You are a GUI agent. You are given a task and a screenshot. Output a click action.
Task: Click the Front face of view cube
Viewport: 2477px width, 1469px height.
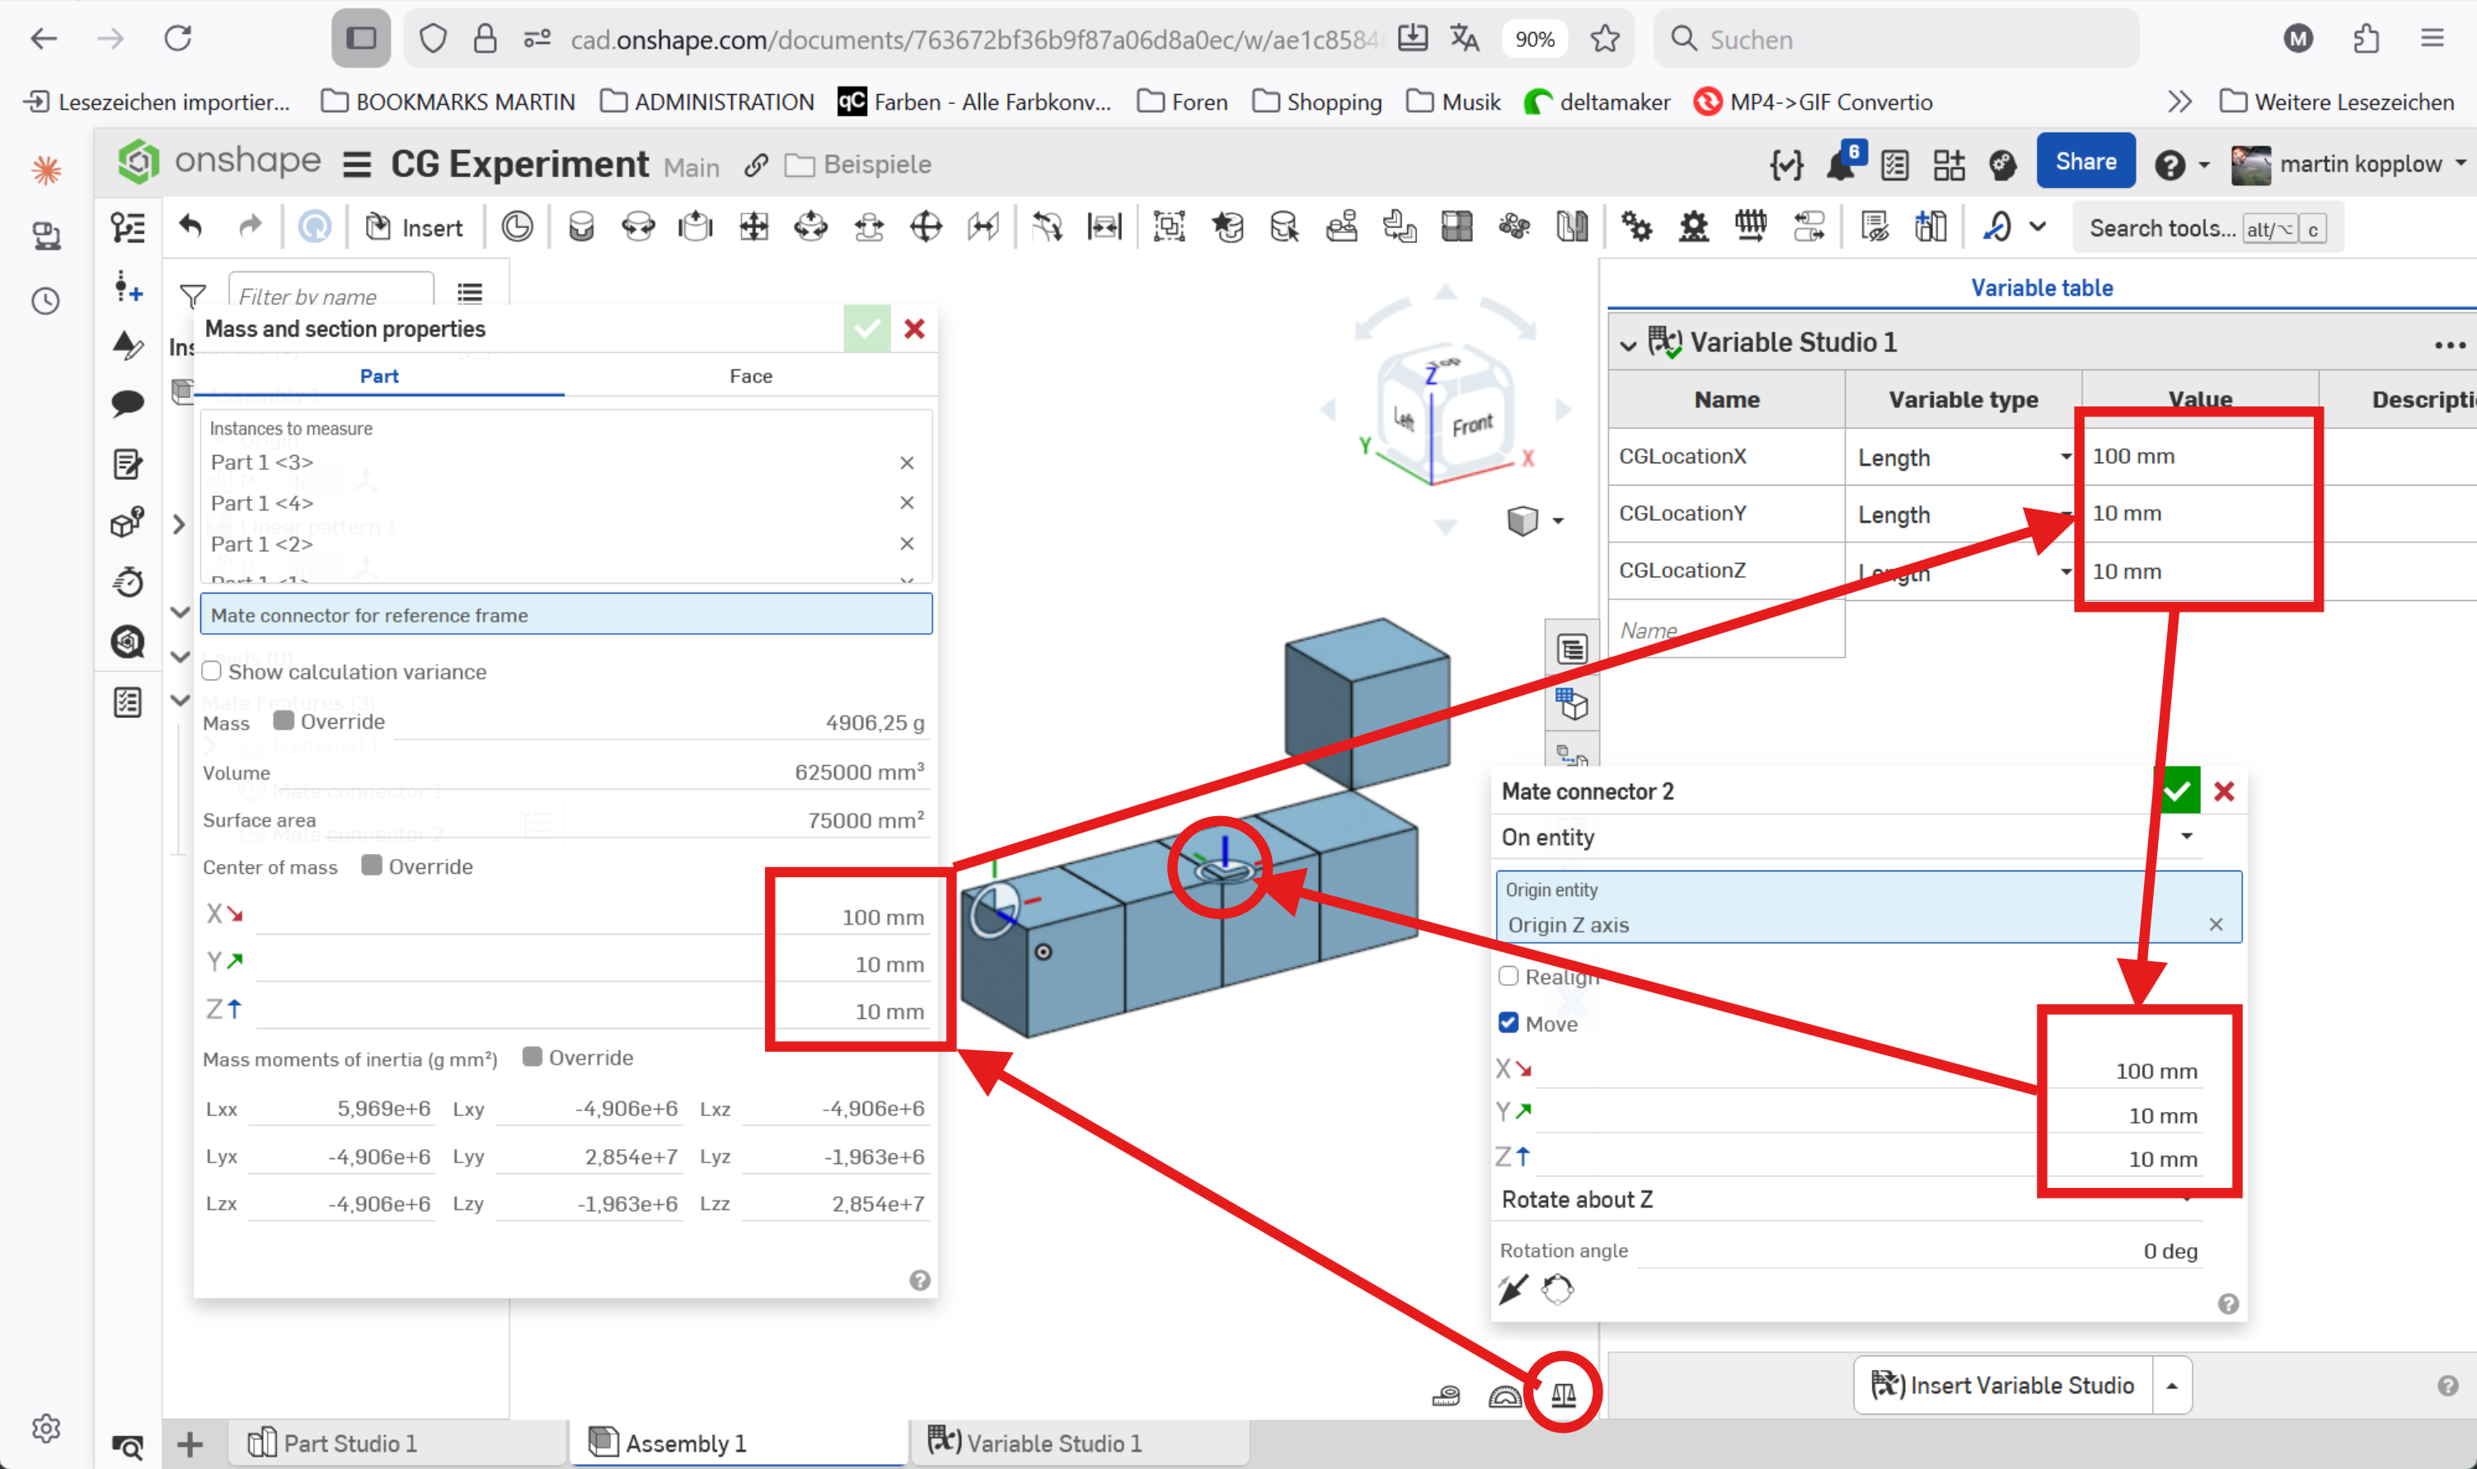[1471, 425]
